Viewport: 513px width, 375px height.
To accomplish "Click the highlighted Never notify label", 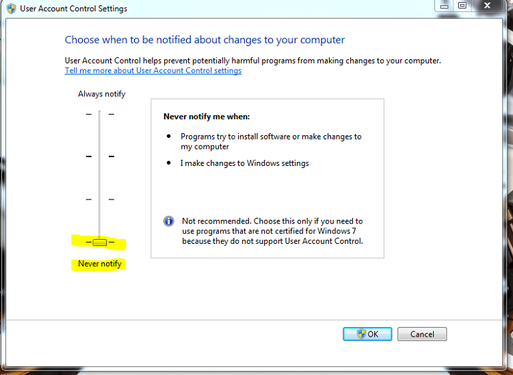I will (100, 264).
